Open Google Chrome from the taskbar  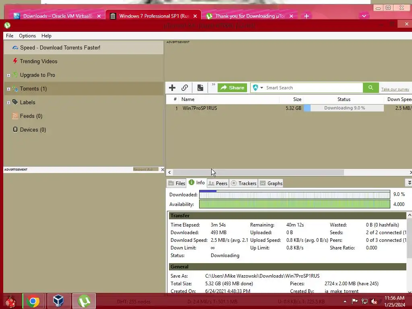pyautogui.click(x=33, y=301)
